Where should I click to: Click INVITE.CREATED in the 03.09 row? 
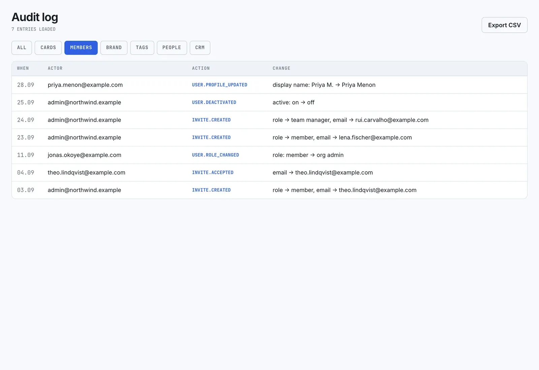point(211,190)
